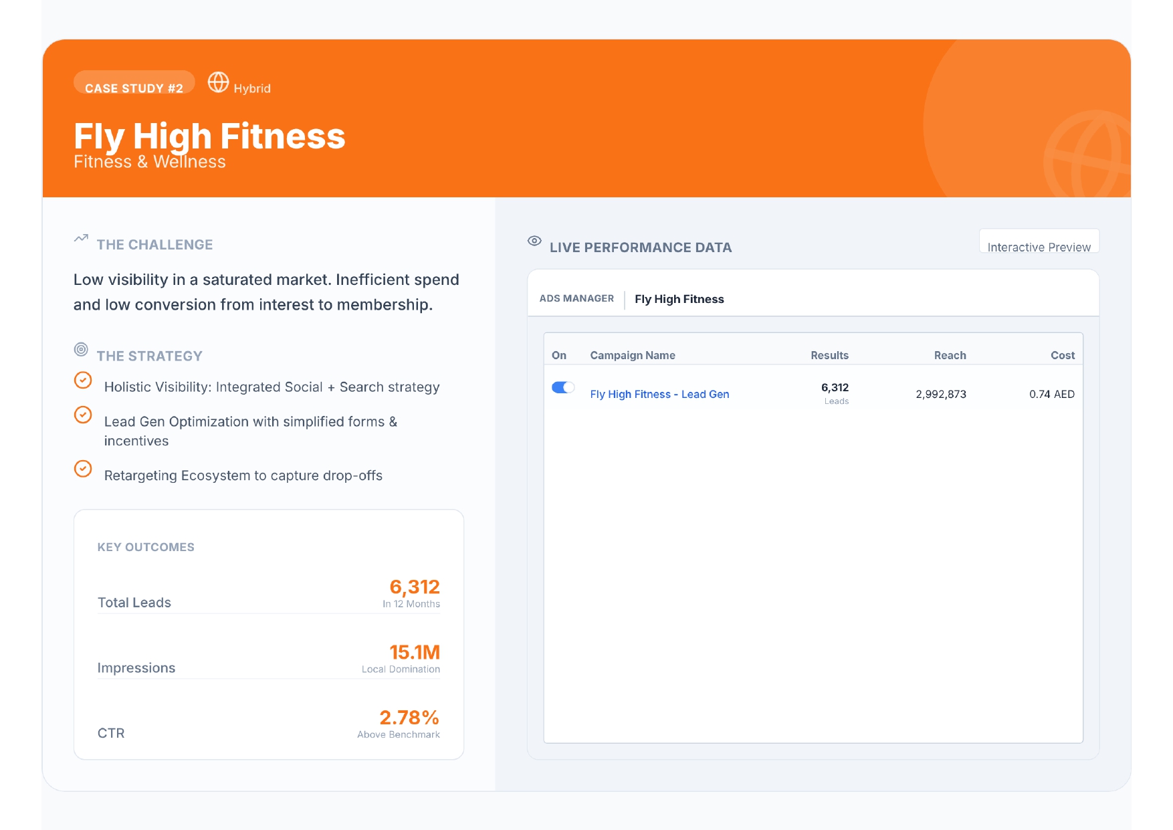Click the On column header

coord(559,355)
